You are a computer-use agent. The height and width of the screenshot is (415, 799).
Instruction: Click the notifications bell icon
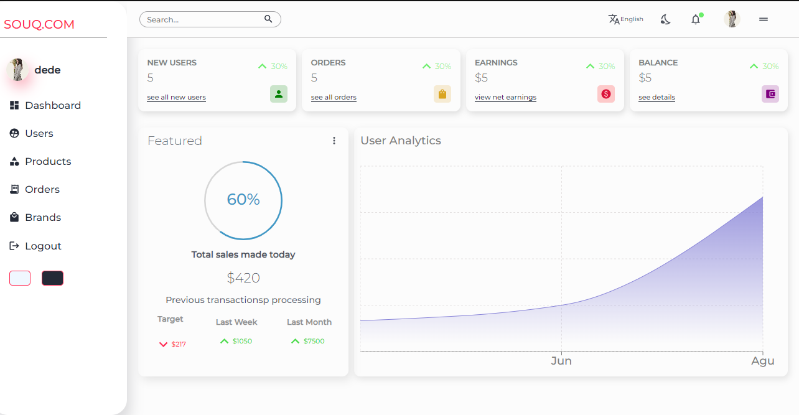pyautogui.click(x=695, y=19)
